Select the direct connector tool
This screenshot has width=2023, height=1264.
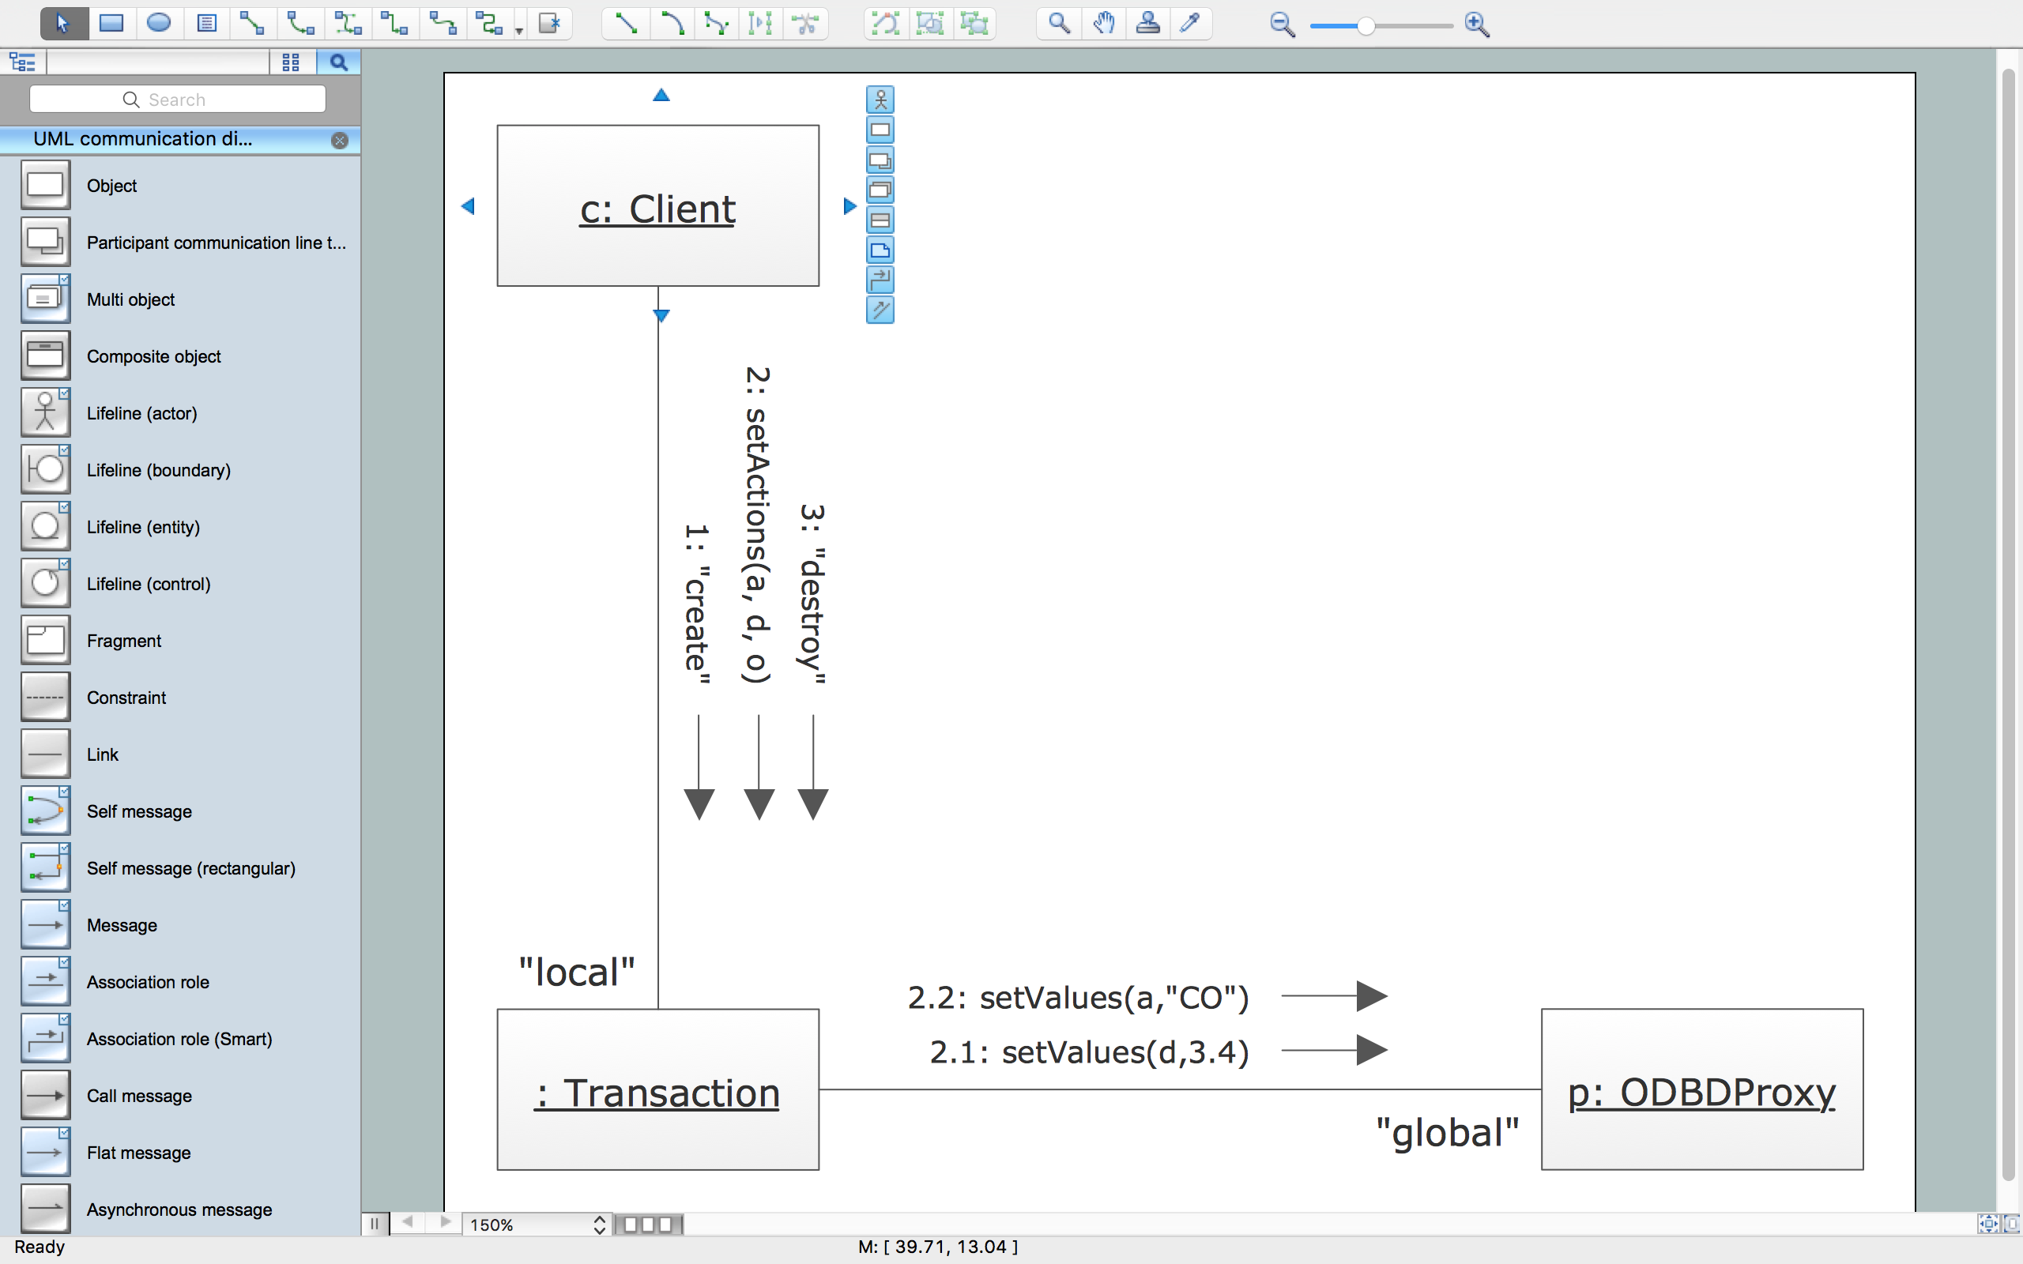click(x=252, y=24)
